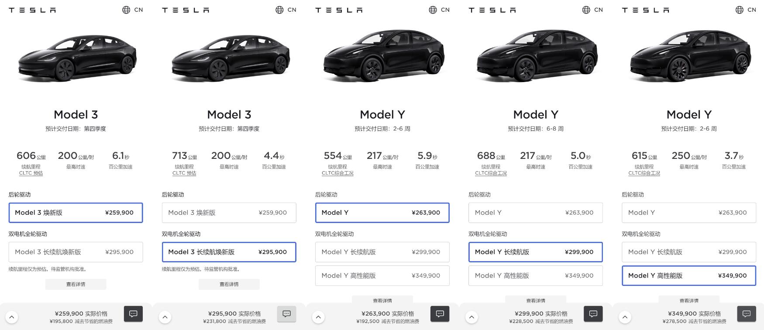Select the Model Y 高性能版 trim at ¥349,900
764x330 pixels.
point(689,275)
